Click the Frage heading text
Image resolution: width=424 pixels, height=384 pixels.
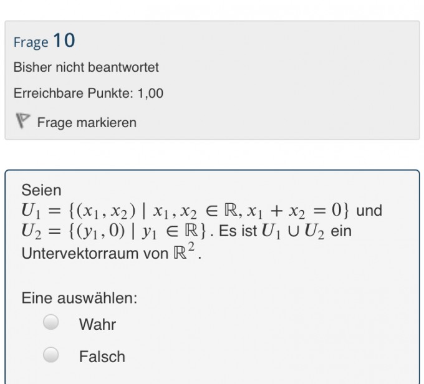coord(31,42)
